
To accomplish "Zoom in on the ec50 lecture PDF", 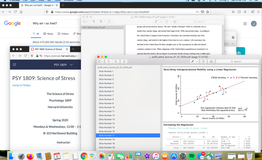I will [x=116, y=62].
